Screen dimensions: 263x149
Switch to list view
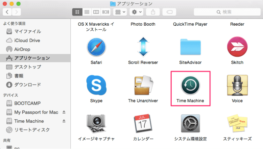[87, 12]
